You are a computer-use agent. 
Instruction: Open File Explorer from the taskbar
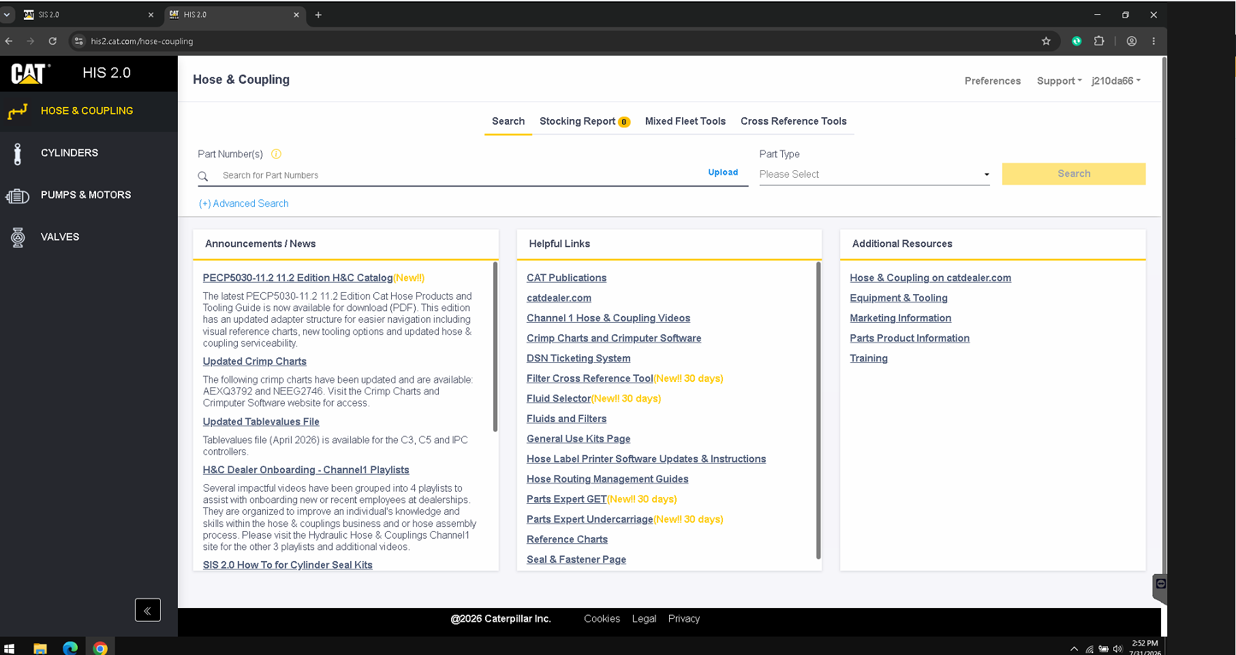point(40,648)
